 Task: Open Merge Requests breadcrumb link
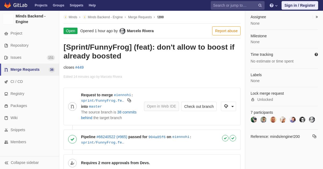(140, 17)
